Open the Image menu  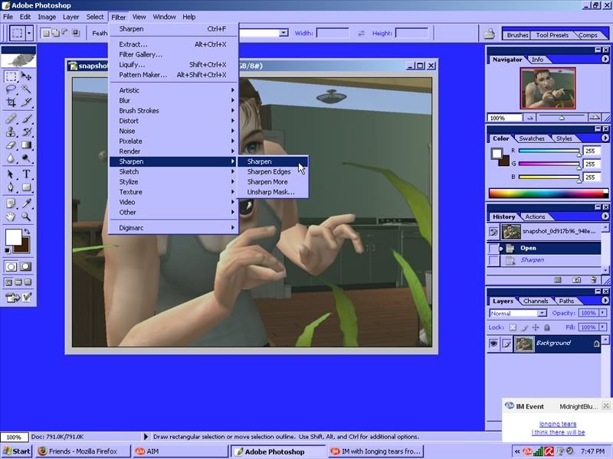[x=47, y=17]
